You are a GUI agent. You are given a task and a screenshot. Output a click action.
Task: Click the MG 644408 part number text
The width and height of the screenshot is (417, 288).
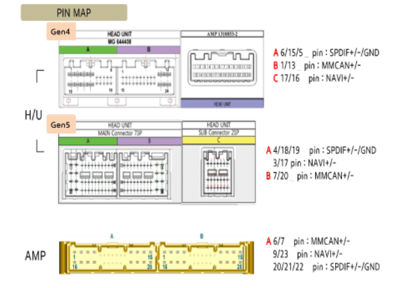(120, 42)
